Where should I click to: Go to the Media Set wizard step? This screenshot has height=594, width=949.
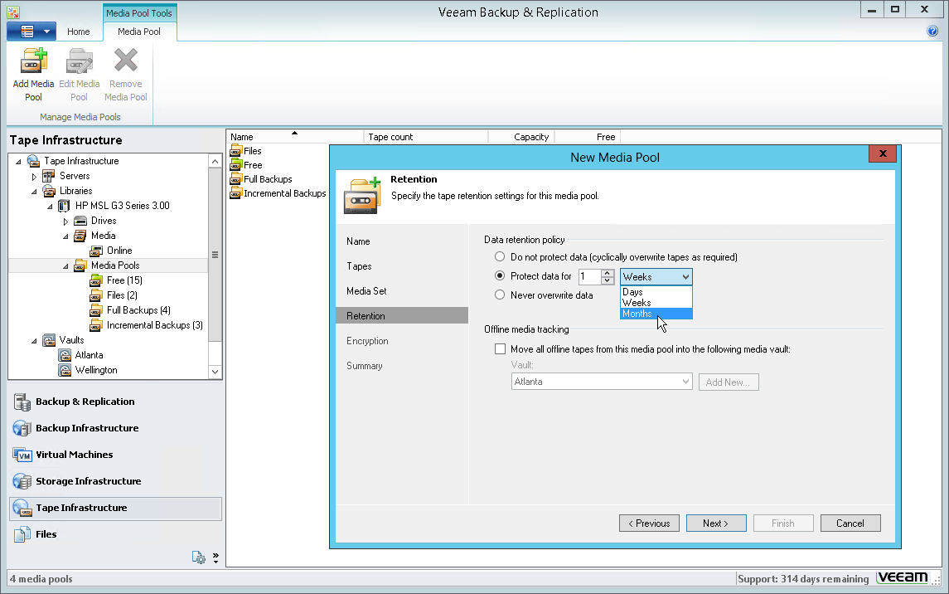(367, 291)
